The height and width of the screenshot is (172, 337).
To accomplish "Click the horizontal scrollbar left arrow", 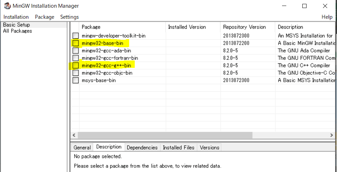I will [74, 135].
